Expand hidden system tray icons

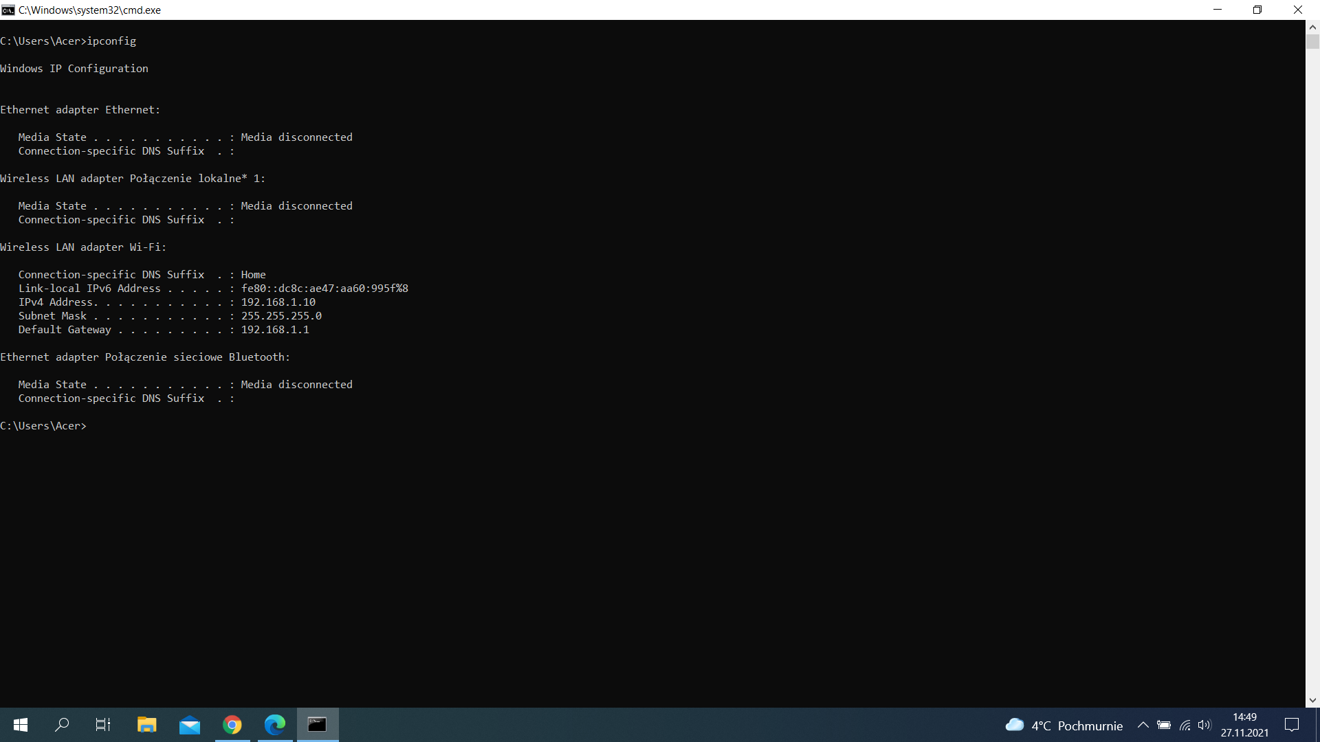point(1143,725)
